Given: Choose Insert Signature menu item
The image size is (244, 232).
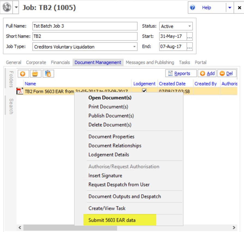Looking at the screenshot, I should tap(105, 176).
